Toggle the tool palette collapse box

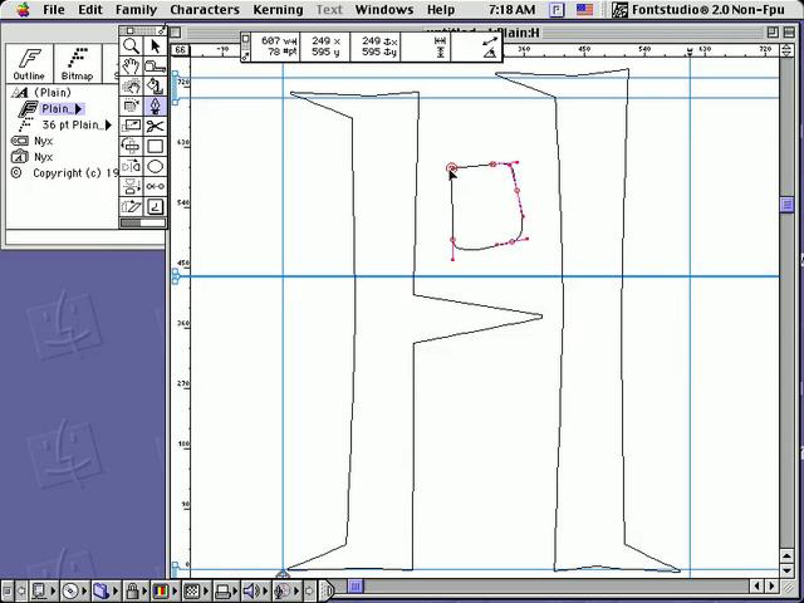tap(130, 30)
